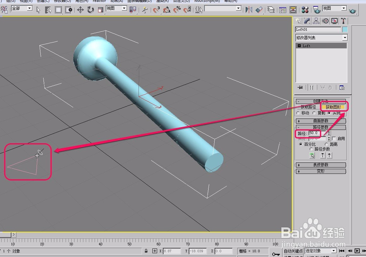Screen dimensions: 366x257
Task: Toggle window/crossing selection mode
Action: click(69, 10)
